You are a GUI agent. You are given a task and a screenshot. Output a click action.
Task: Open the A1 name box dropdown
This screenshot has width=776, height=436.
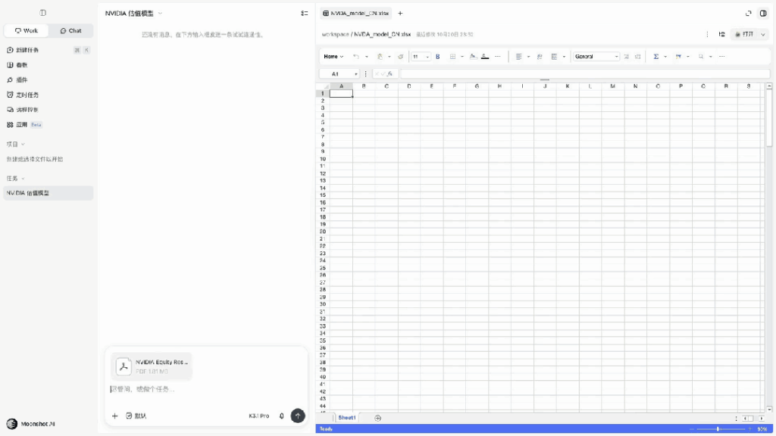pos(356,74)
